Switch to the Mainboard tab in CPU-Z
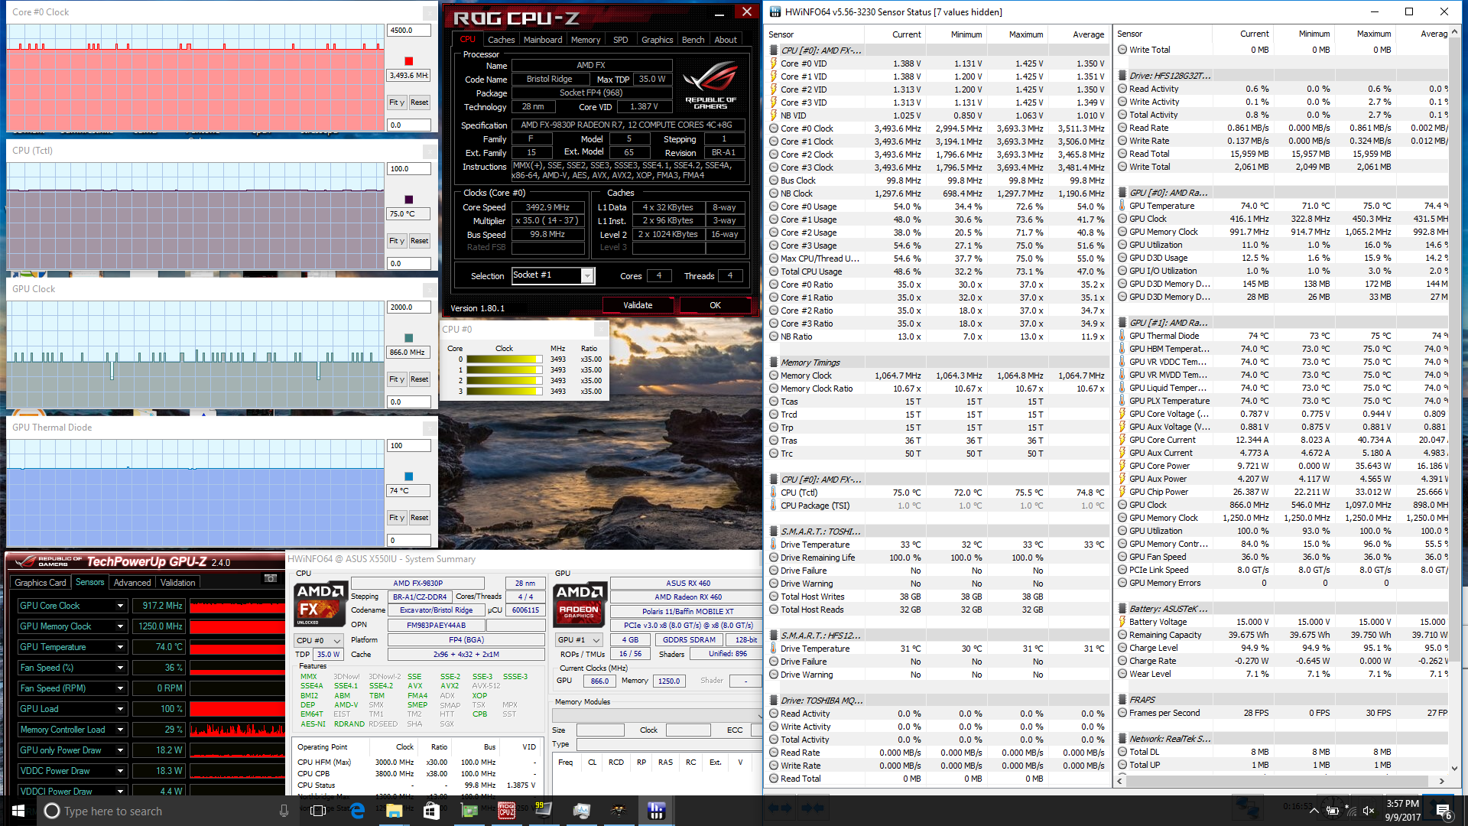Viewport: 1468px width, 826px height. point(543,40)
